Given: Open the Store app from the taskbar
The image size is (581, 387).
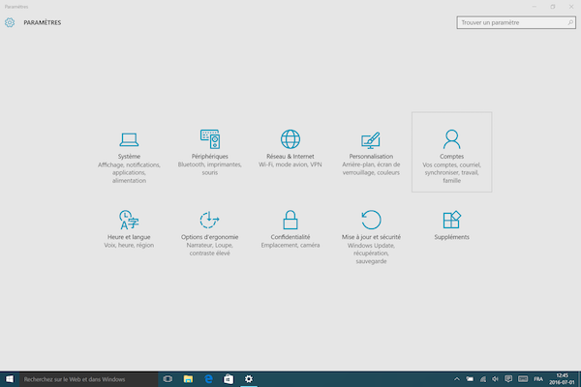Looking at the screenshot, I should [x=229, y=379].
